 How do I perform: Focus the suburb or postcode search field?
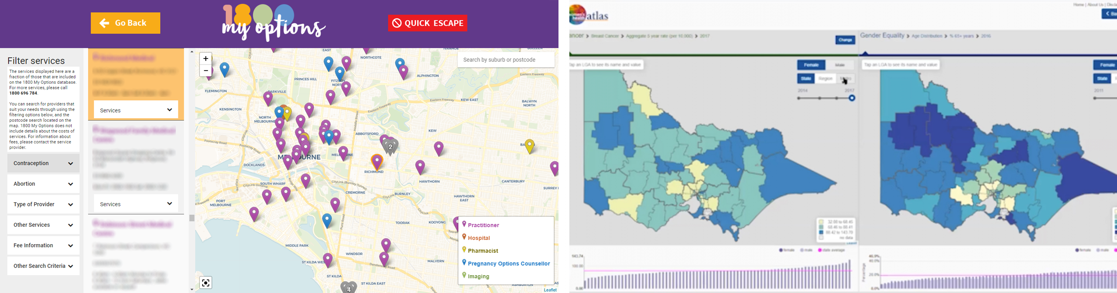pos(506,60)
